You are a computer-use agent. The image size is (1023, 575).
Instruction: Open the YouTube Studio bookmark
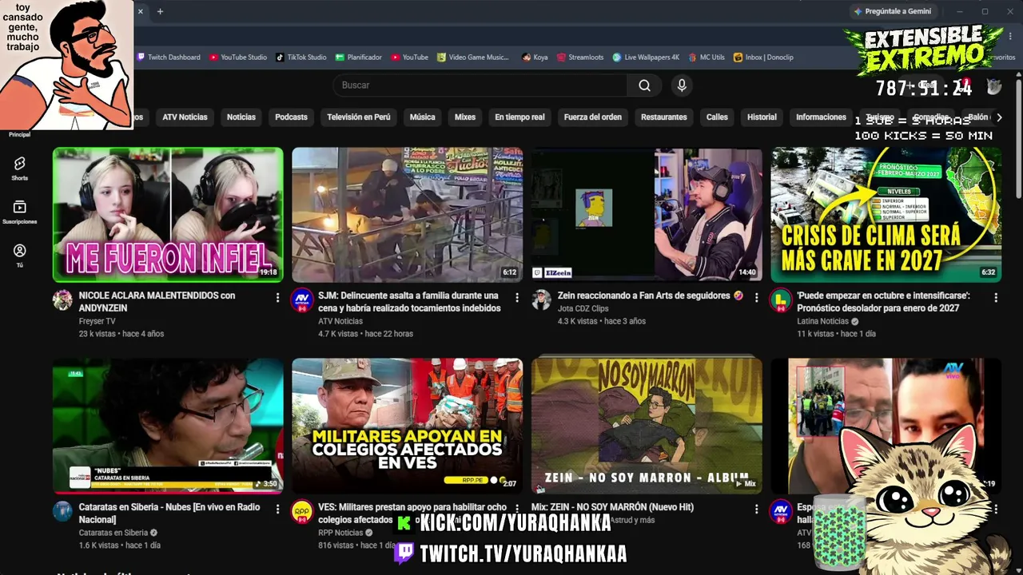click(x=238, y=57)
